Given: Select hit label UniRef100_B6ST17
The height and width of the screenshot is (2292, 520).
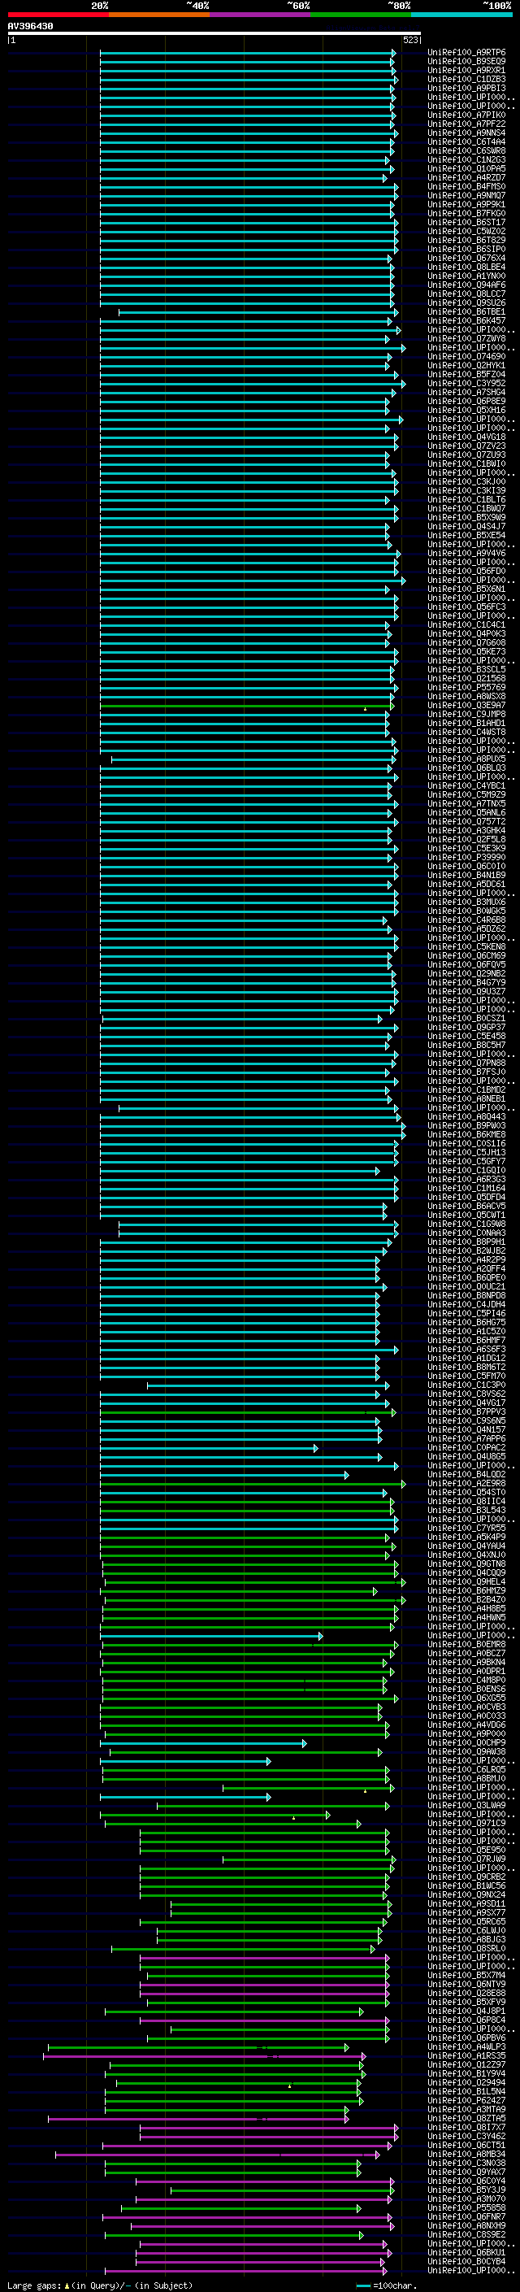Looking at the screenshot, I should click(x=466, y=223).
